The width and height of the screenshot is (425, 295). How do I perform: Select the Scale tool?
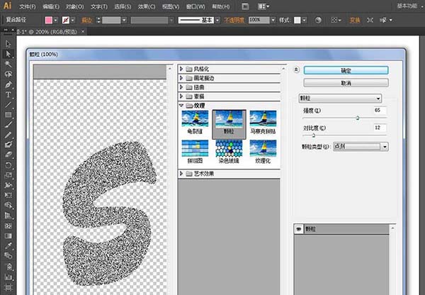pos(8,175)
